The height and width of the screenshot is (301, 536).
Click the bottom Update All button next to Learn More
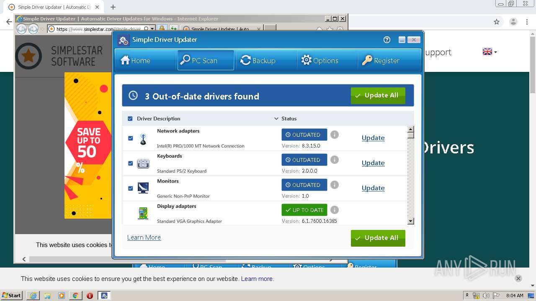[x=378, y=238]
